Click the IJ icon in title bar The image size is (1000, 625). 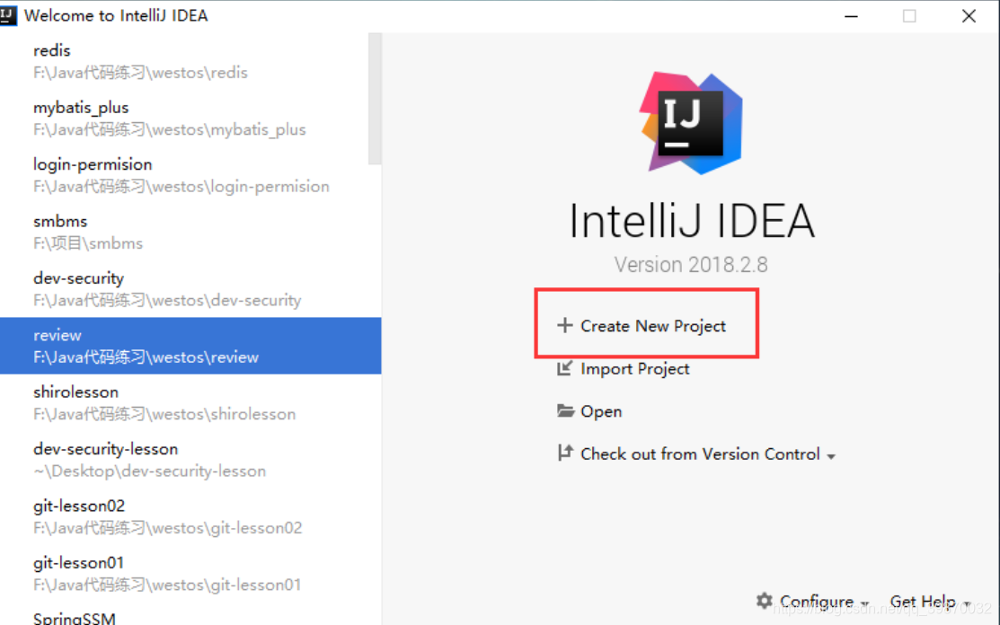[x=8, y=15]
